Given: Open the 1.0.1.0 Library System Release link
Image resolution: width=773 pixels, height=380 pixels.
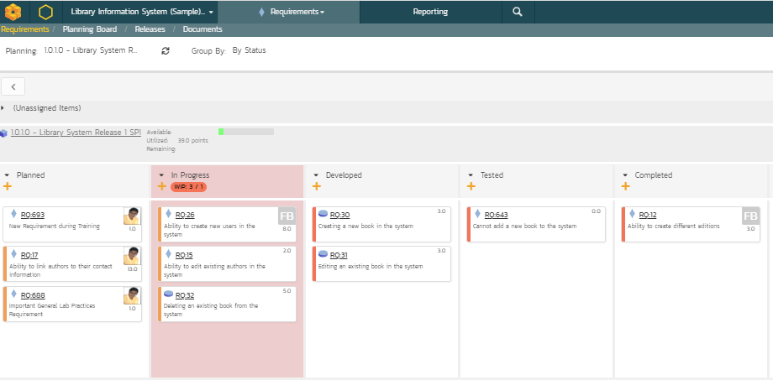Looking at the screenshot, I should click(x=76, y=133).
